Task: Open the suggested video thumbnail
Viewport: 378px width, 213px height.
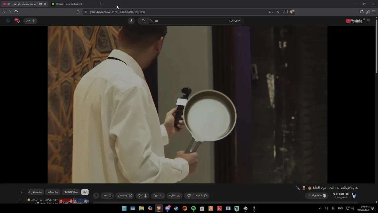Action: click(x=74, y=201)
